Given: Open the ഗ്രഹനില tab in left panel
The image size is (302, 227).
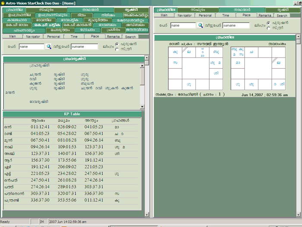Looking at the screenshot, I should point(14,10).
